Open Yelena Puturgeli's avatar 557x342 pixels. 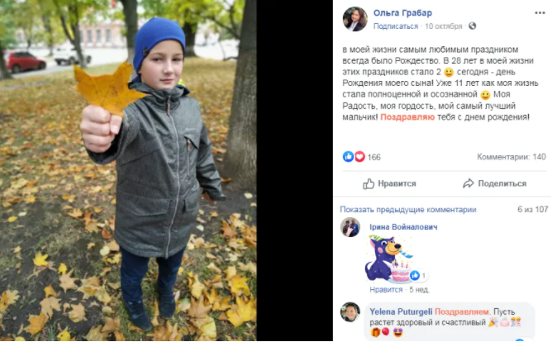pos(350,312)
